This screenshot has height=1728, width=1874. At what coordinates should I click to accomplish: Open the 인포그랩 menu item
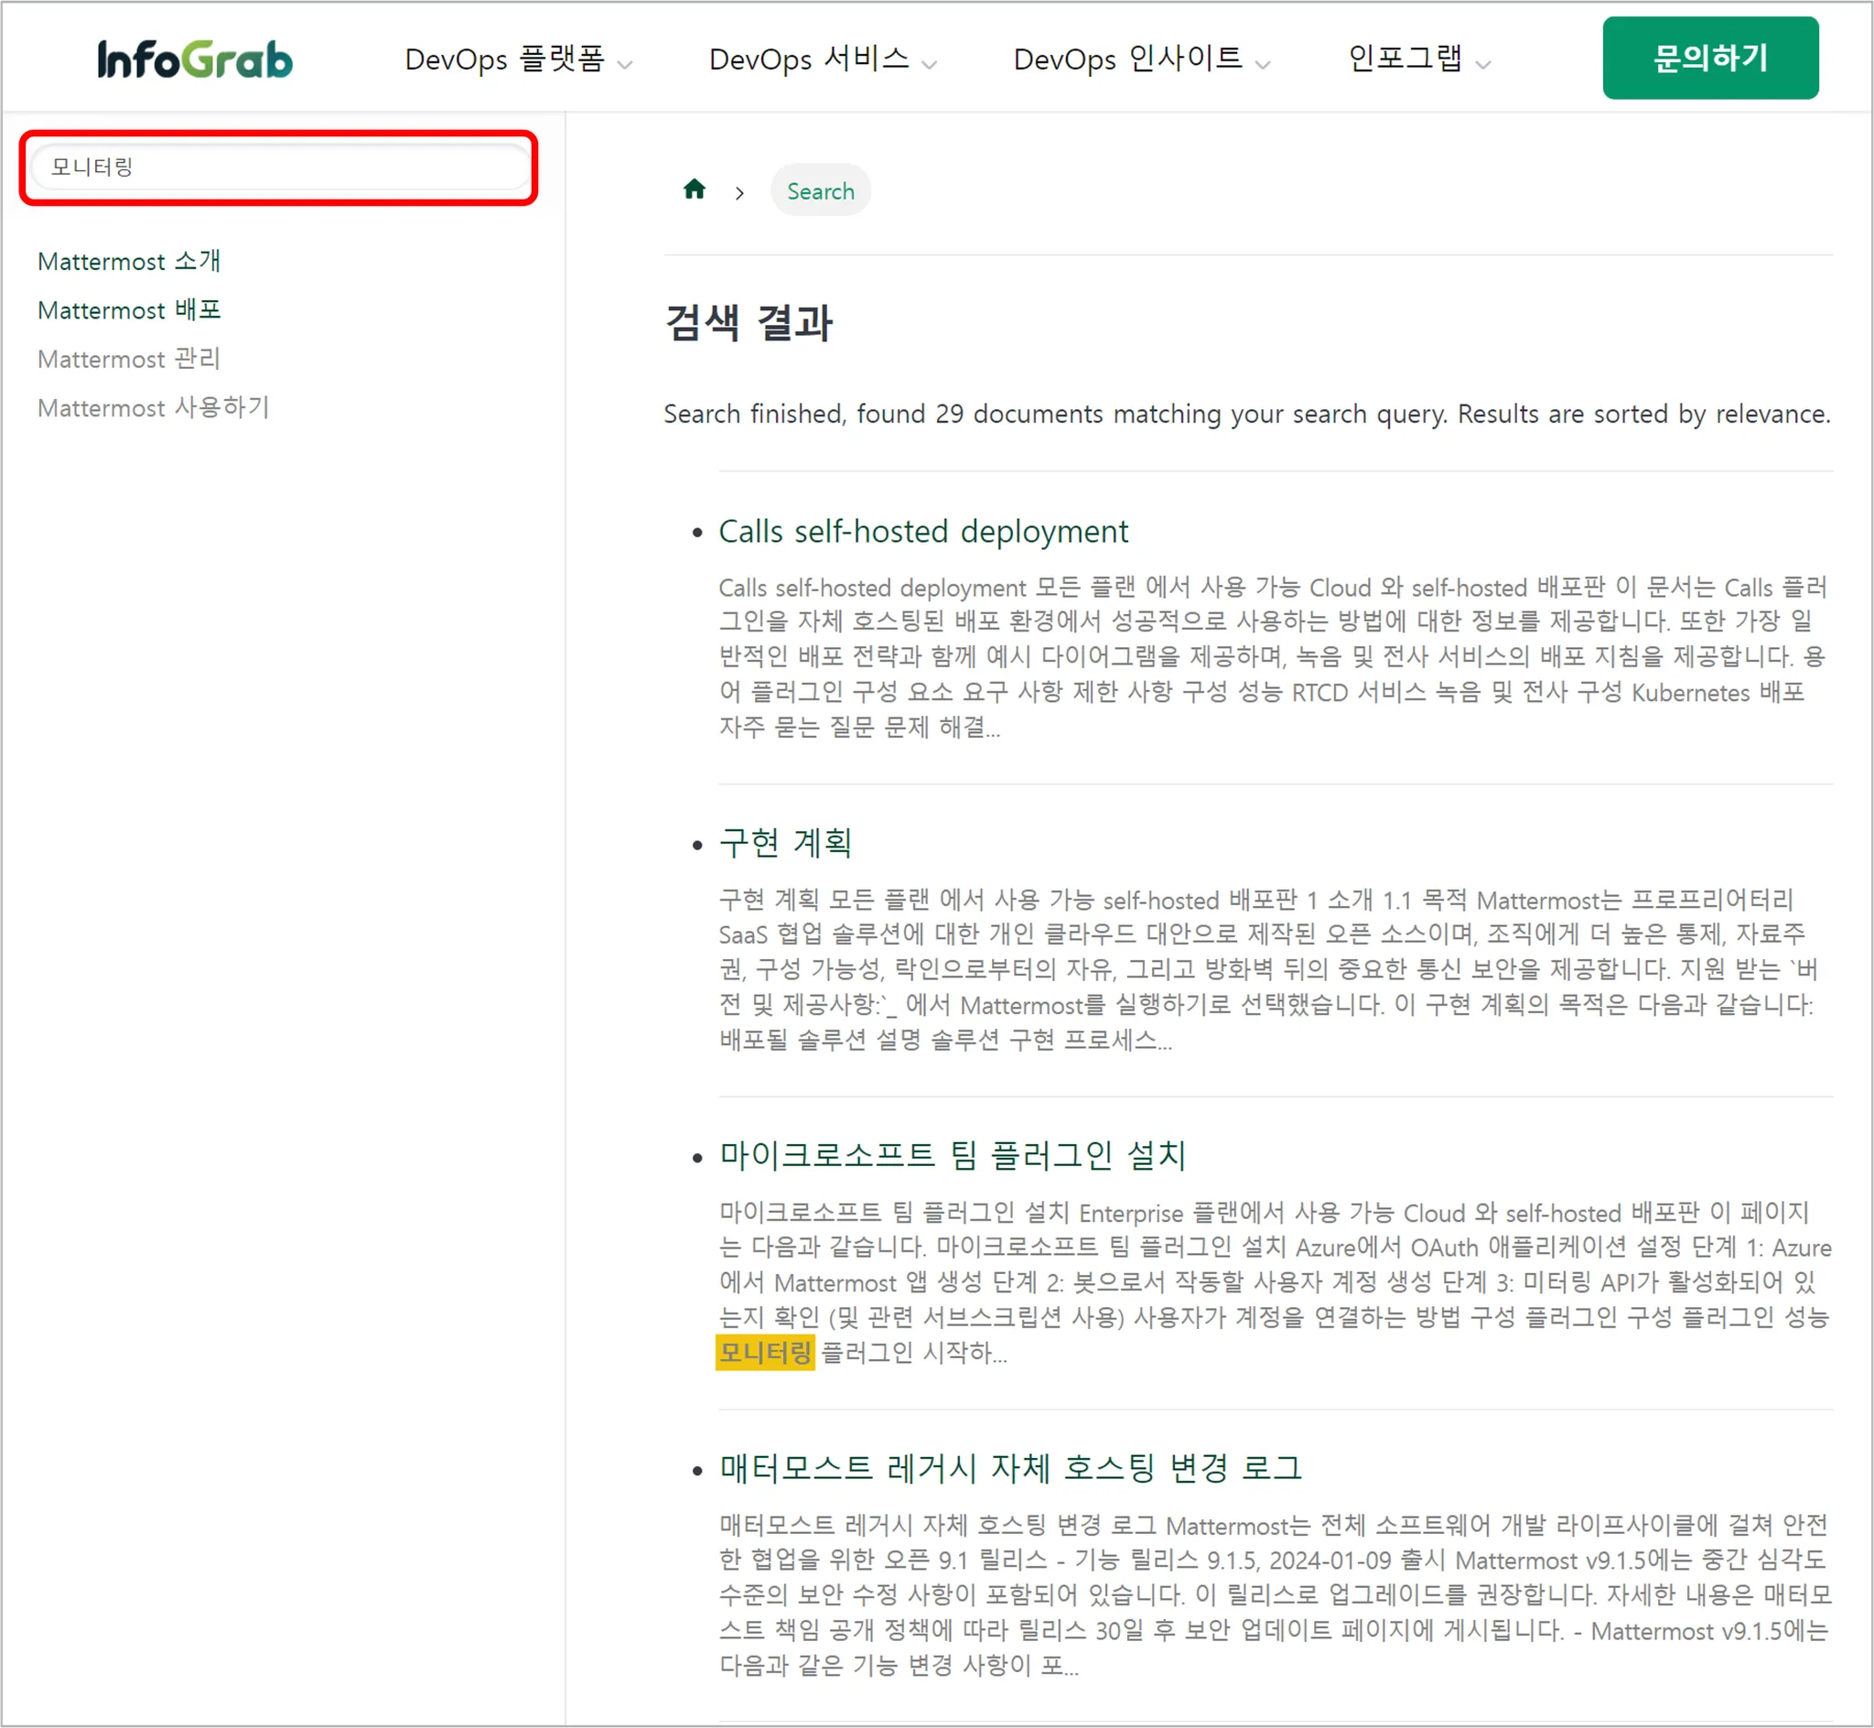(x=1405, y=59)
